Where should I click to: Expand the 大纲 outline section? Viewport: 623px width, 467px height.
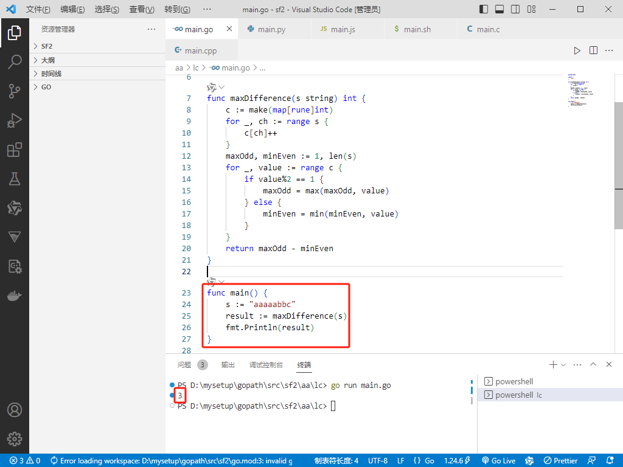click(x=97, y=60)
